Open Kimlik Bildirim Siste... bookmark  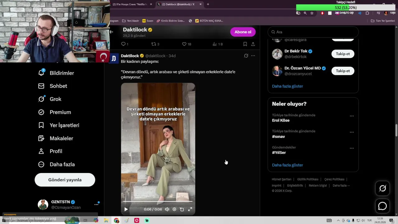tap(171, 21)
